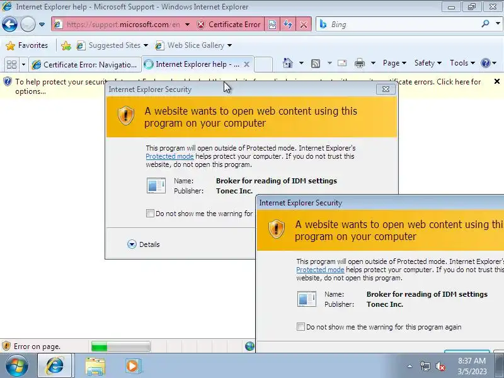
Task: Open the tab list dropdown arrow
Action: point(23,65)
